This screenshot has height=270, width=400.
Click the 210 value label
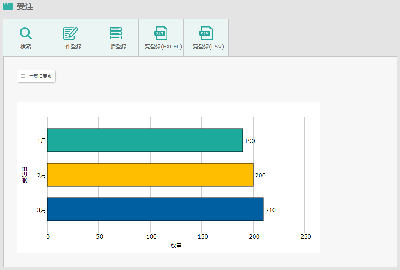271,210
